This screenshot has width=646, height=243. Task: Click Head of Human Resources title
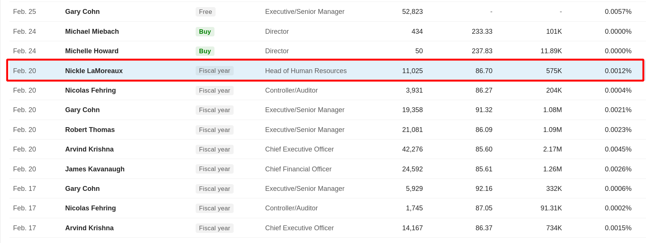pos(306,71)
